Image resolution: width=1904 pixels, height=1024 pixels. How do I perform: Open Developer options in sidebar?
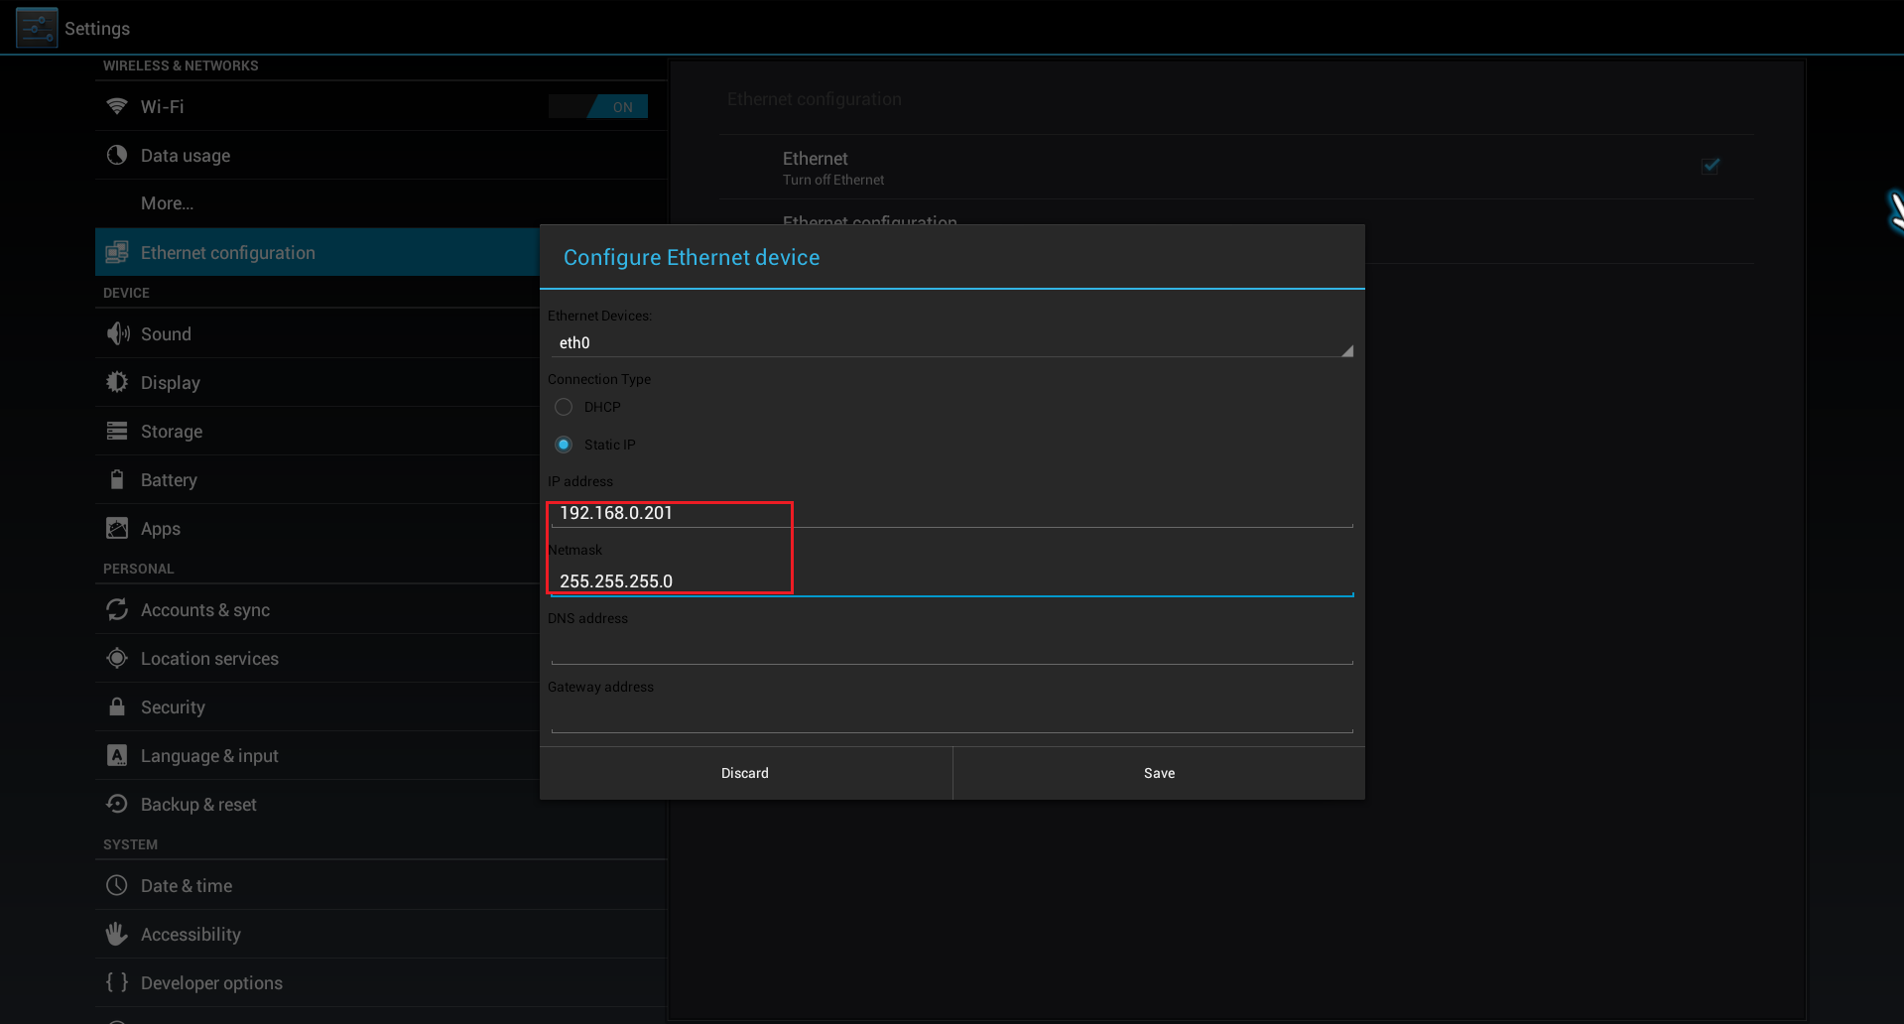(211, 982)
